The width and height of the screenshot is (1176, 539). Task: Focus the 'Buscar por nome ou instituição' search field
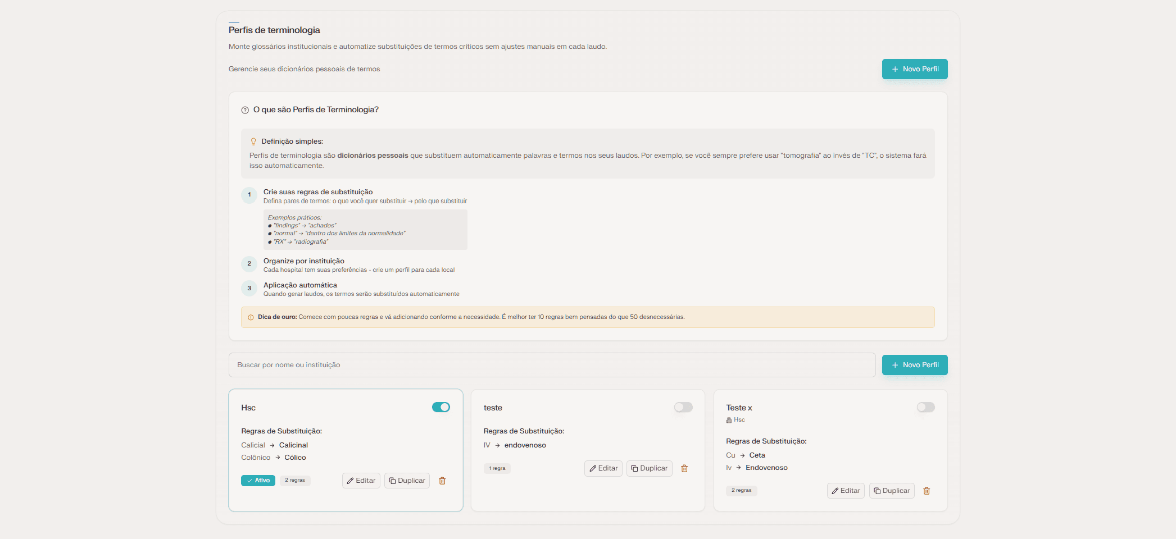click(552, 365)
